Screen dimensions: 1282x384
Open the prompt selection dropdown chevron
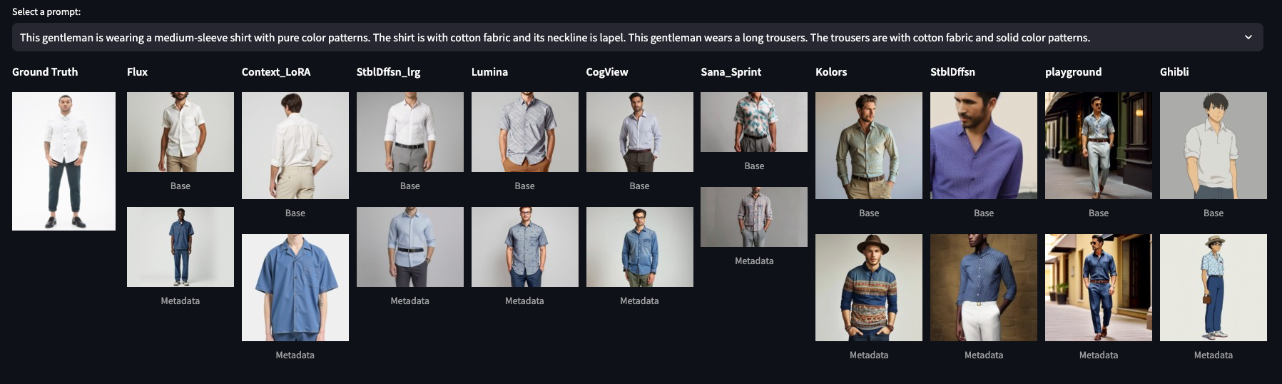1248,37
